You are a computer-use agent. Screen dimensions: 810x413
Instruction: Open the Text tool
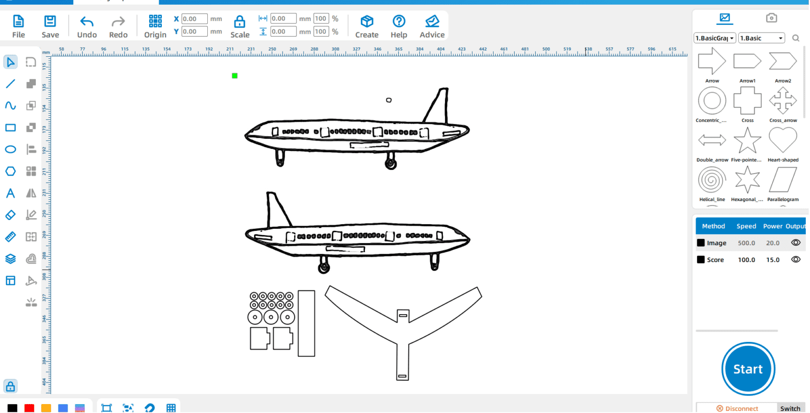11,193
